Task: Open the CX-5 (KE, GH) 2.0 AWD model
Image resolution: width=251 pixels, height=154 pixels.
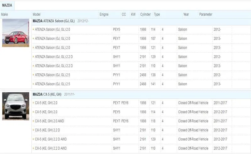Action: click(x=49, y=121)
